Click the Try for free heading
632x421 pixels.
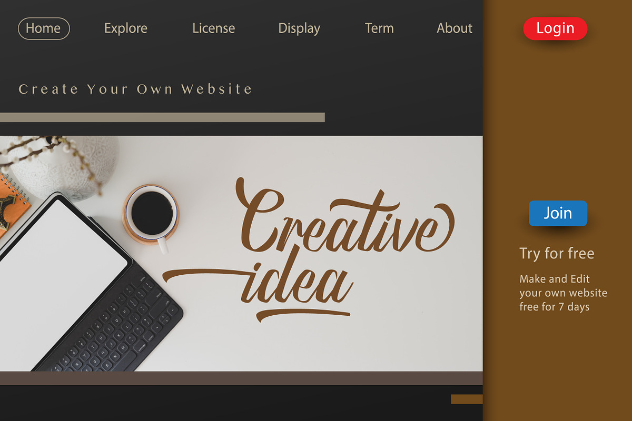557,254
